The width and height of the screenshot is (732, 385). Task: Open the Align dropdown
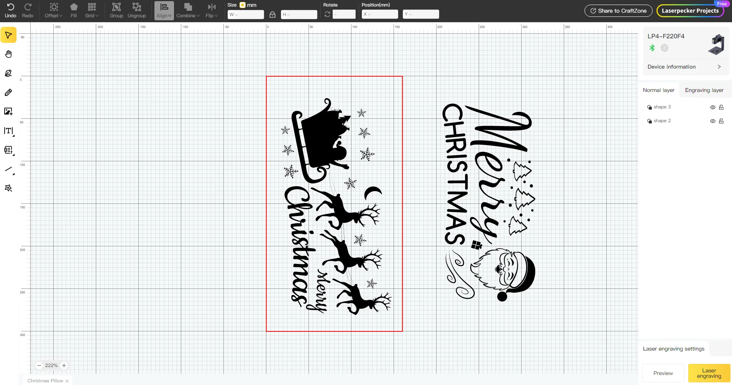[164, 10]
